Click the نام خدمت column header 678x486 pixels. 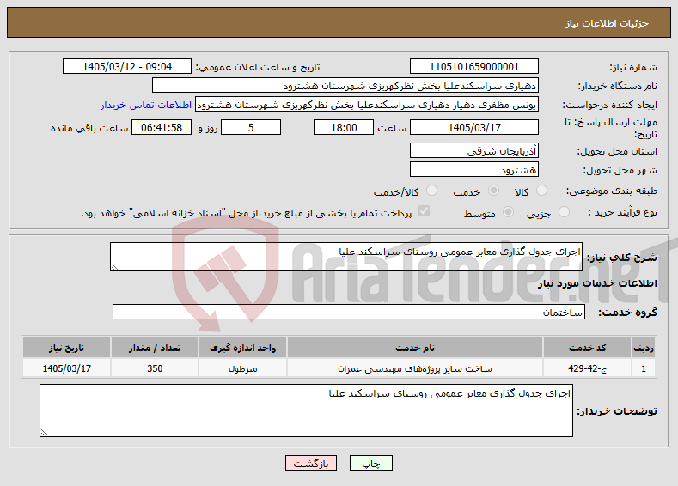tap(415, 348)
